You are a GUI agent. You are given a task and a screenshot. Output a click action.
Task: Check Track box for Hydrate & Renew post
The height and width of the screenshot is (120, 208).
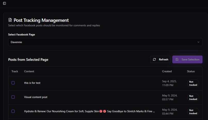[x=13, y=111]
